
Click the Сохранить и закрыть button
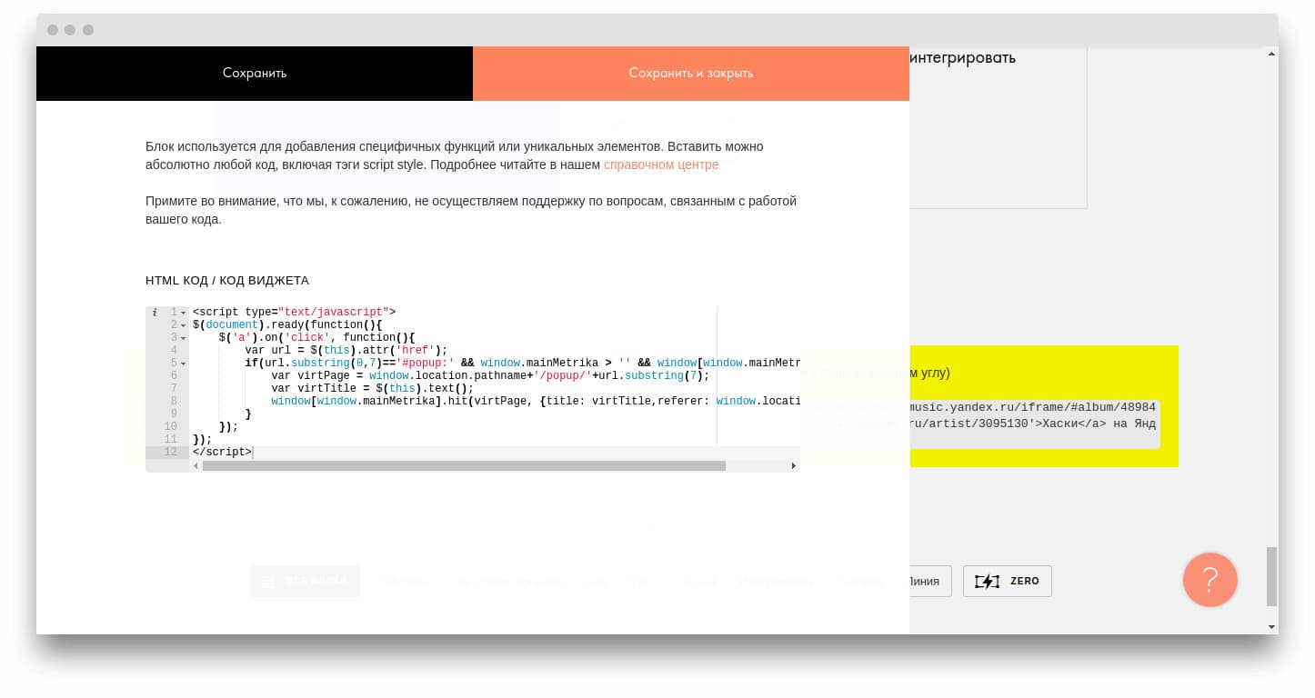click(691, 74)
